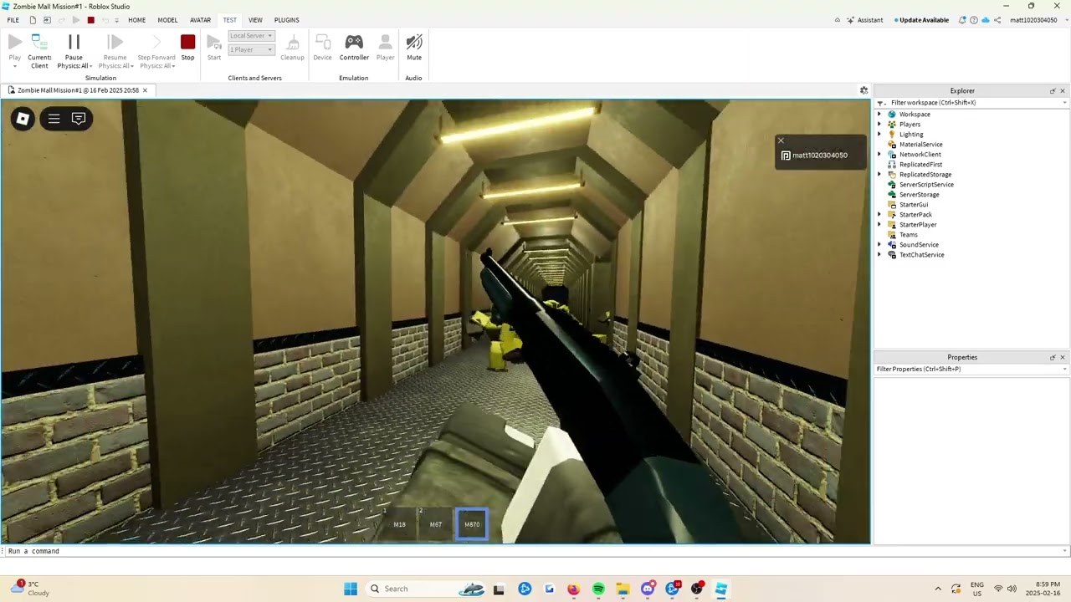Open File Explorer from the taskbar
The width and height of the screenshot is (1071, 602).
point(623,589)
